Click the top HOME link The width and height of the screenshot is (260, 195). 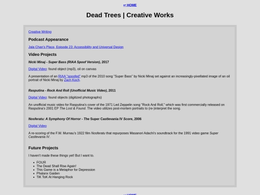coord(130,5)
